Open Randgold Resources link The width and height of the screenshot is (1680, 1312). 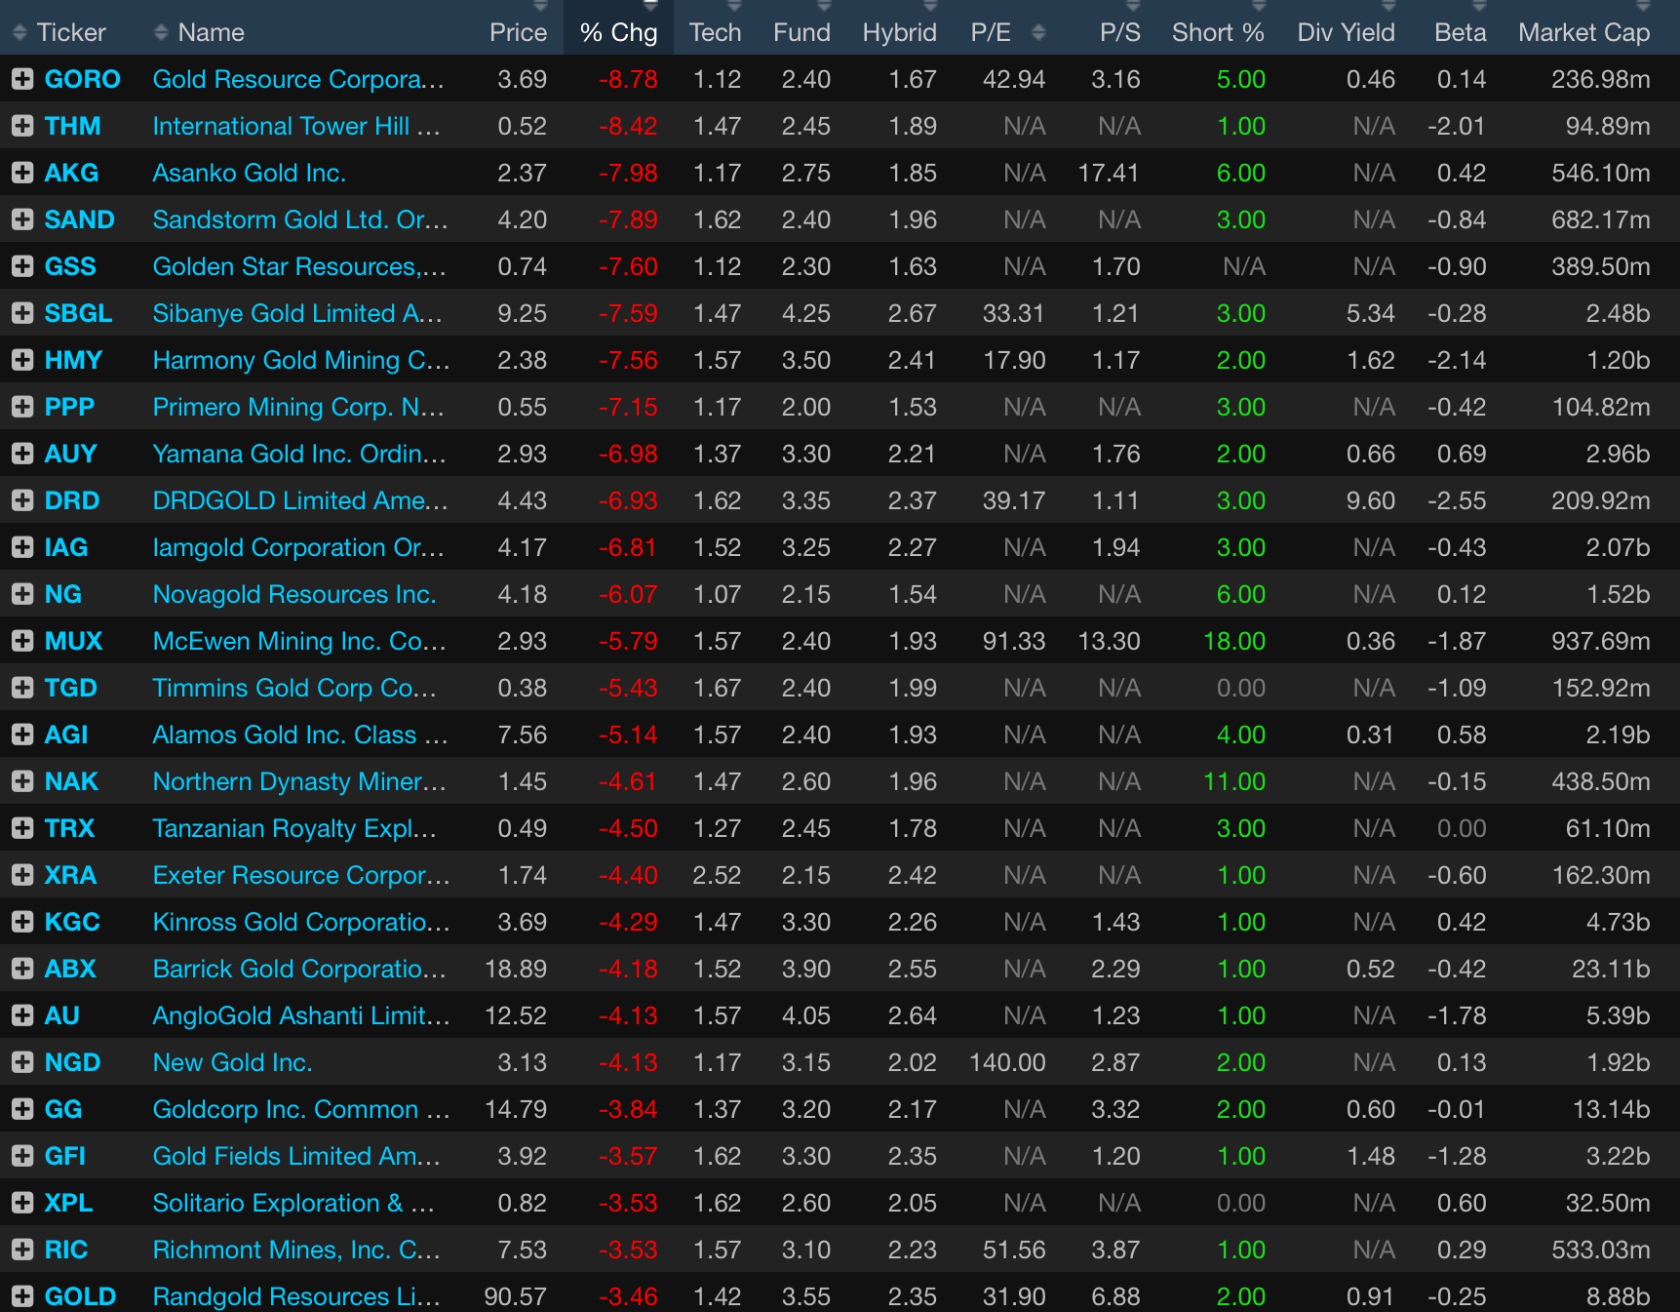(x=296, y=1296)
